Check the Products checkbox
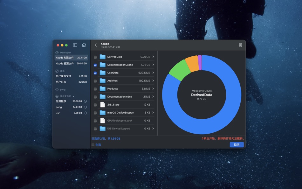This screenshot has width=302, height=189. click(95, 89)
